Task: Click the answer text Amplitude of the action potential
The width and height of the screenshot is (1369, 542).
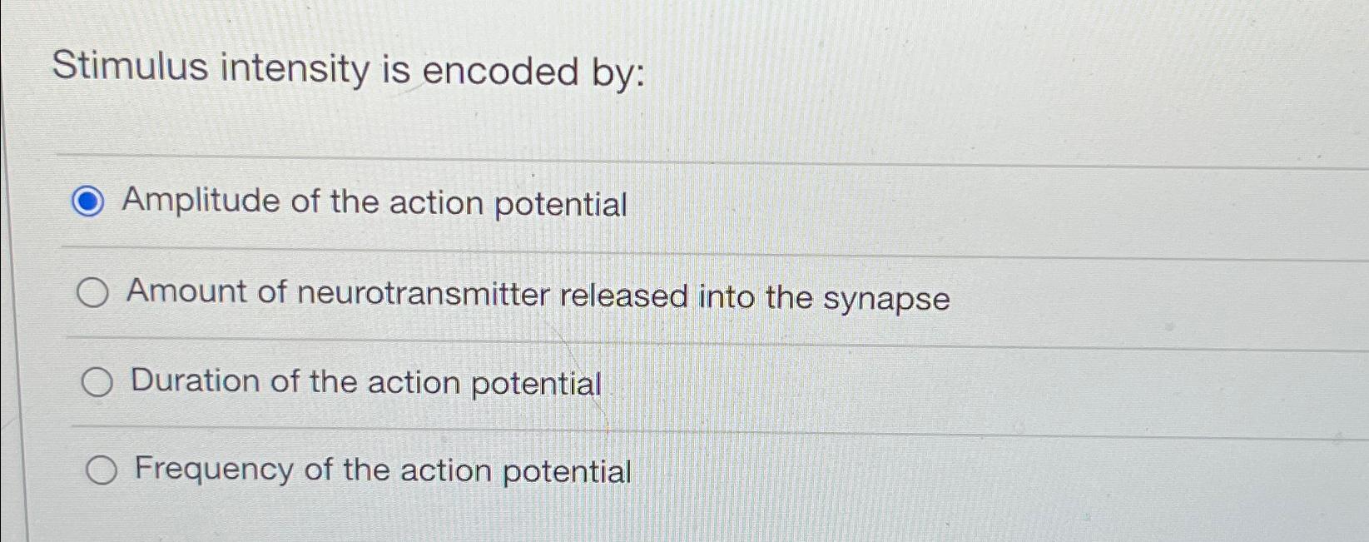Action: (374, 202)
